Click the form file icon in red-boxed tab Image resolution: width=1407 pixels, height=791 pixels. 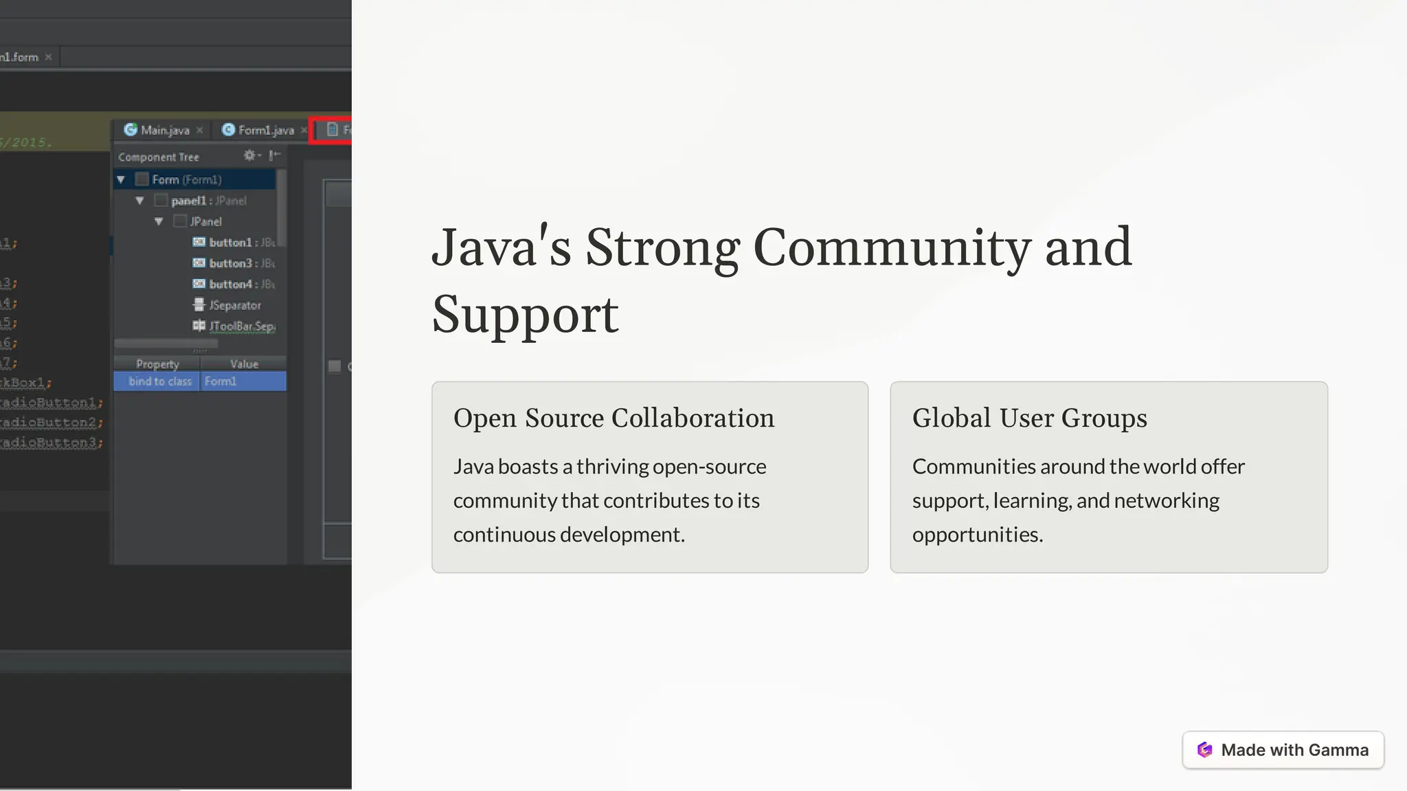pyautogui.click(x=333, y=129)
